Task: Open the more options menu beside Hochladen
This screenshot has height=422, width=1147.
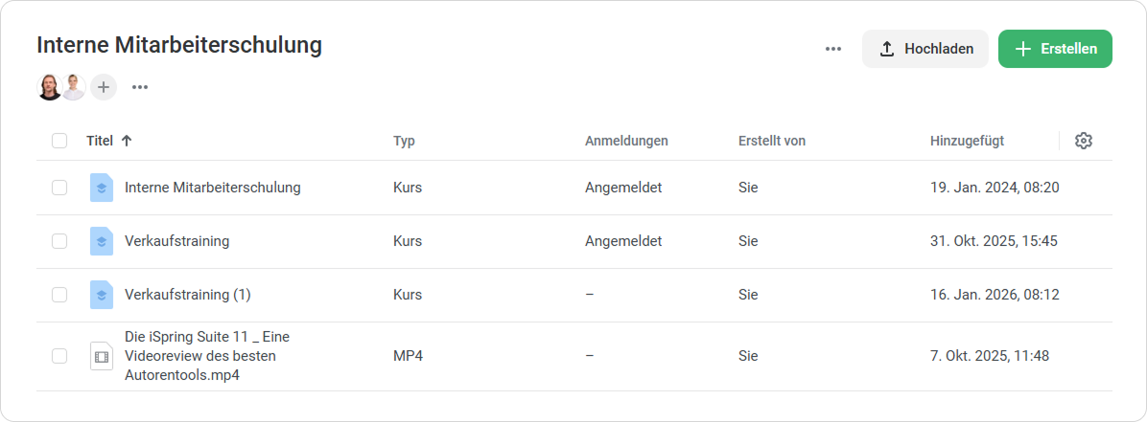Action: click(832, 49)
